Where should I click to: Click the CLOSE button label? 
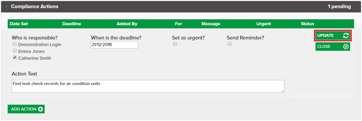point(324,47)
